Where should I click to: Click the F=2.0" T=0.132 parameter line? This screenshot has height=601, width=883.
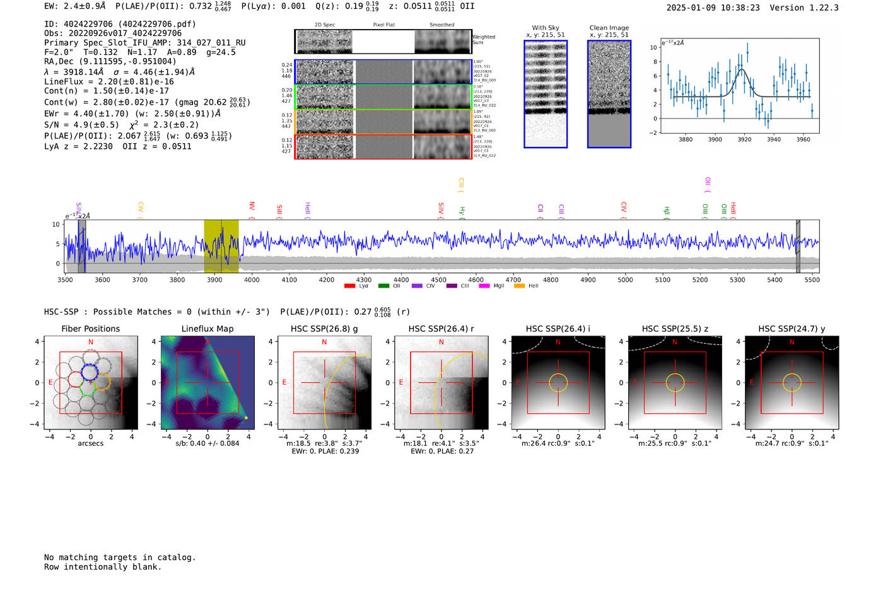tap(140, 52)
